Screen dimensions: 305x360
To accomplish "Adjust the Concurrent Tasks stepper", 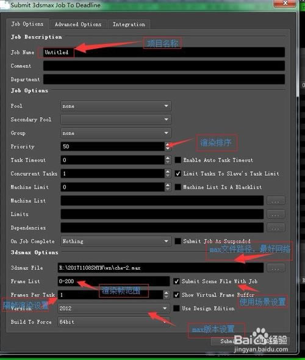I will pos(168,173).
